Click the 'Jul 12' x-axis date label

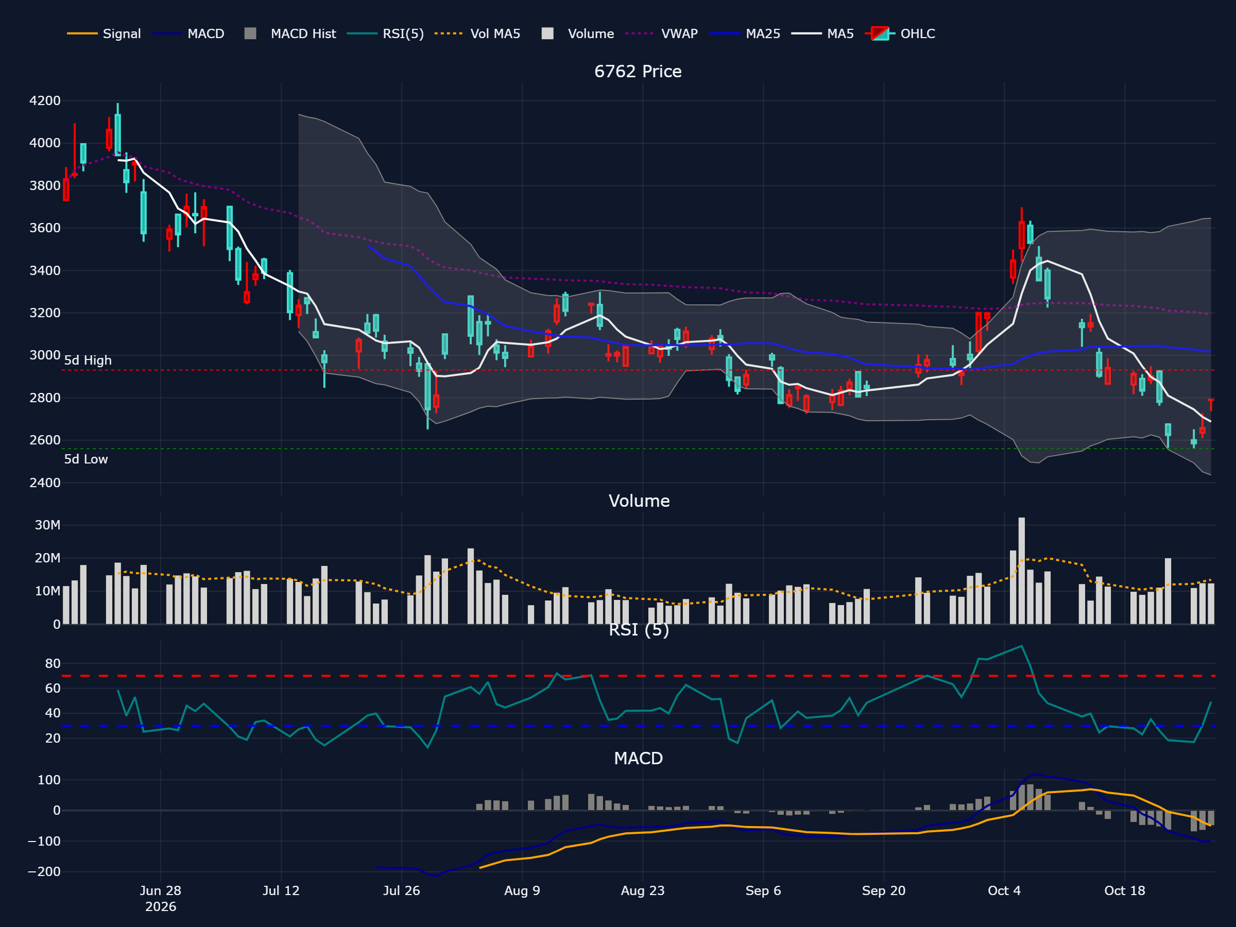point(281,890)
